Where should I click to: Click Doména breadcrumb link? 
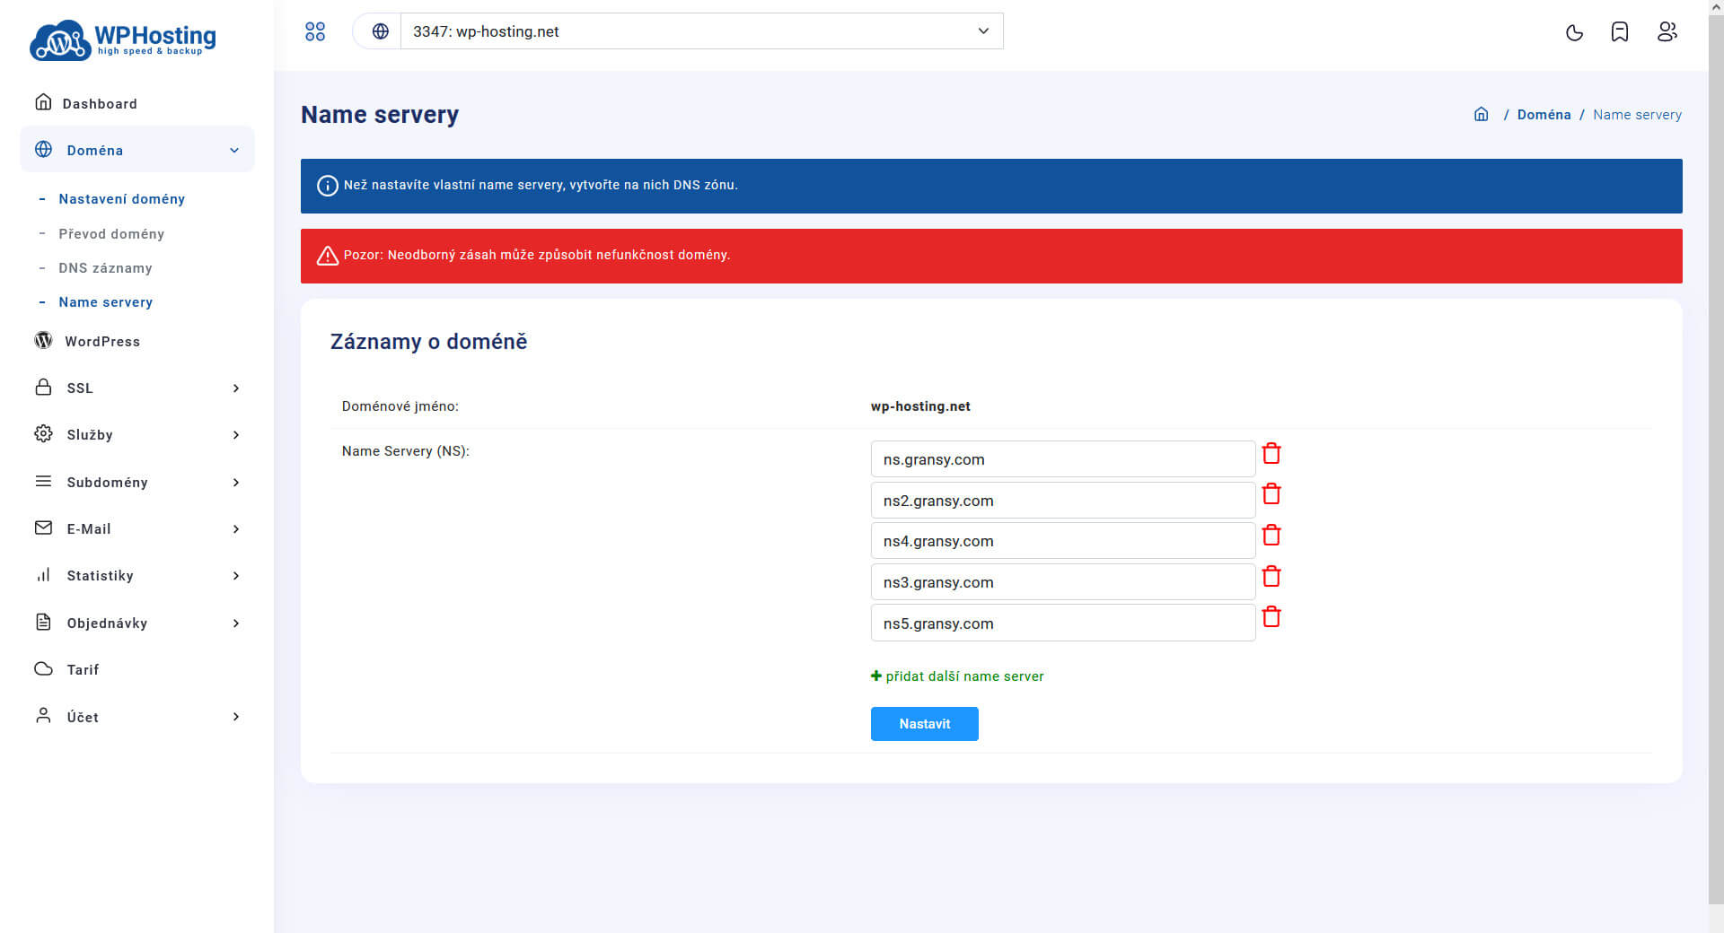pyautogui.click(x=1544, y=115)
